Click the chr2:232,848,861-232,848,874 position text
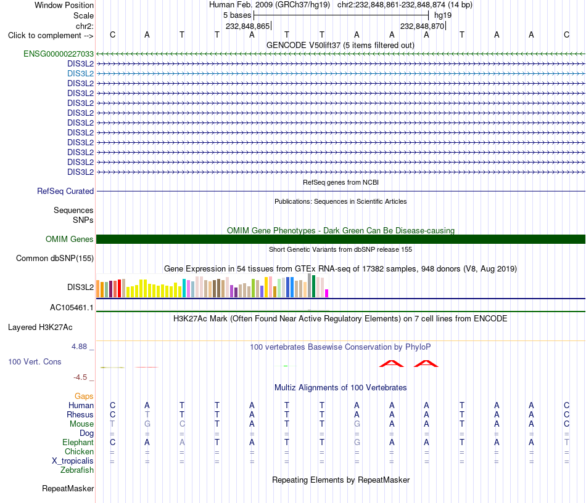 pyautogui.click(x=391, y=5)
